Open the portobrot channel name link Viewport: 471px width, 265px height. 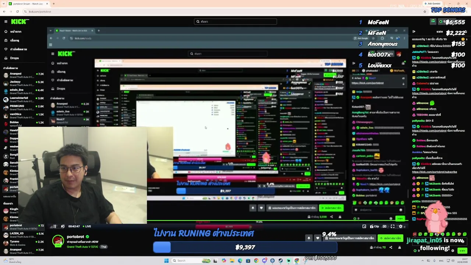75,237
